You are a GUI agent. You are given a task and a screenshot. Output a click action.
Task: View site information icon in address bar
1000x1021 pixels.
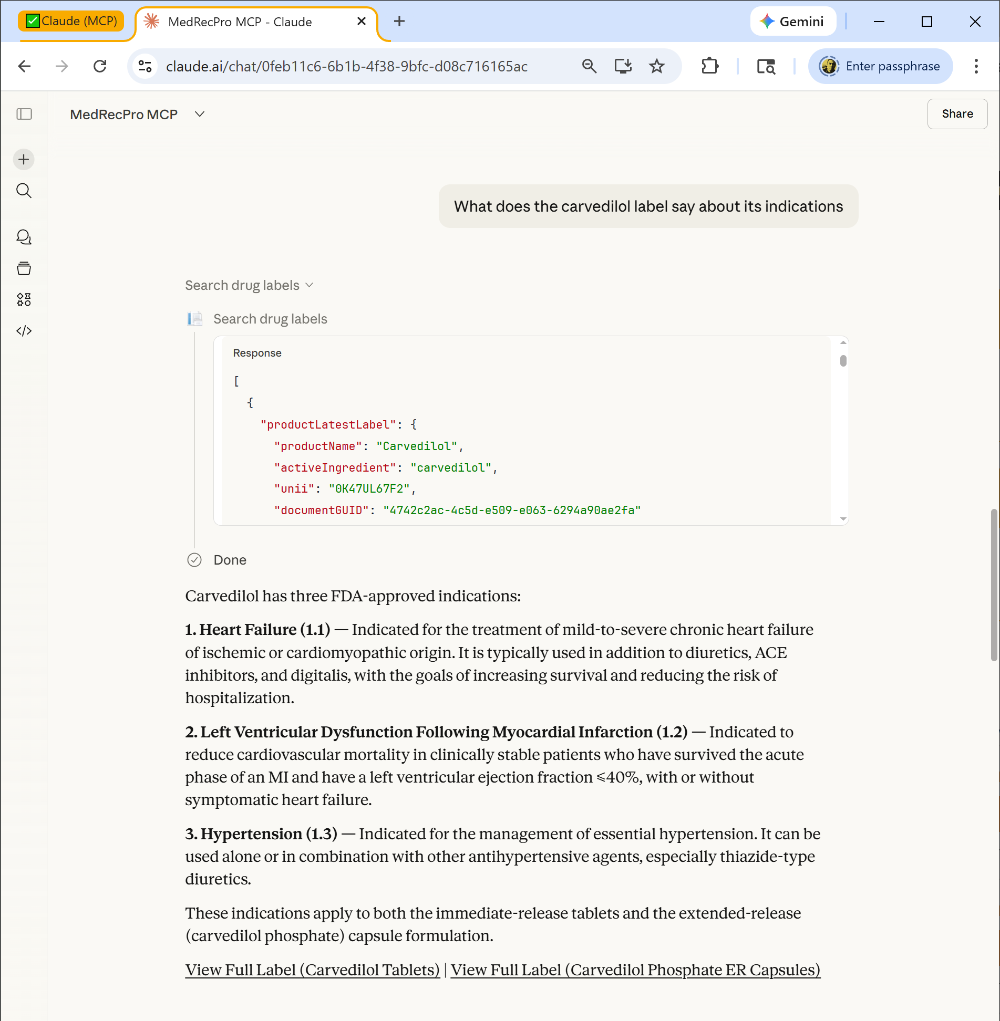coord(145,66)
